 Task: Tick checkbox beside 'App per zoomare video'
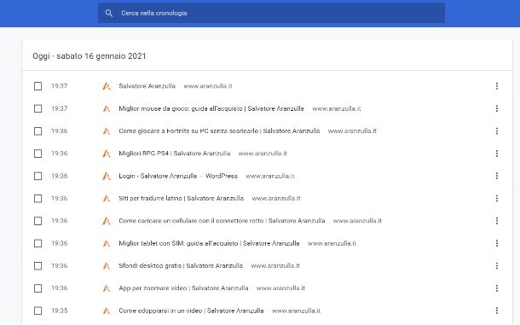point(38,288)
